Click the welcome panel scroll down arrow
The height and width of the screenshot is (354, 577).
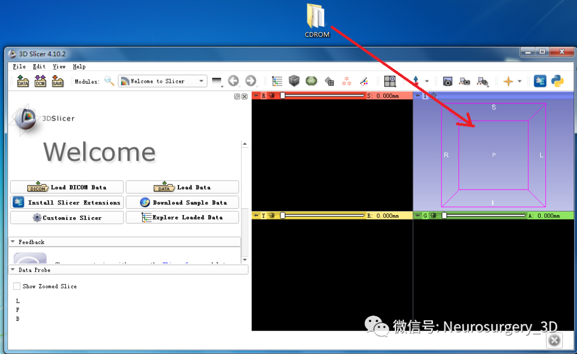(x=245, y=259)
